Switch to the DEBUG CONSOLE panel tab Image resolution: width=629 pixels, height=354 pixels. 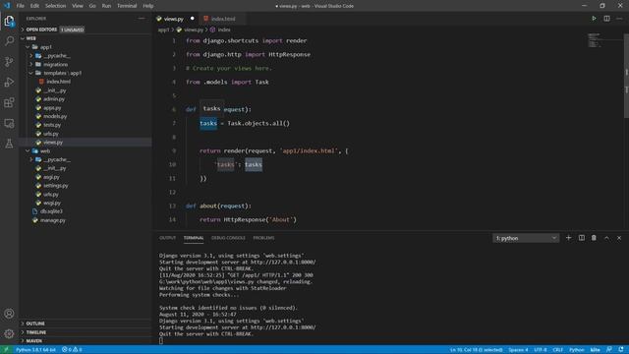[x=228, y=238]
